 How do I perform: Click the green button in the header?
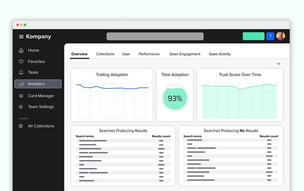click(x=253, y=36)
